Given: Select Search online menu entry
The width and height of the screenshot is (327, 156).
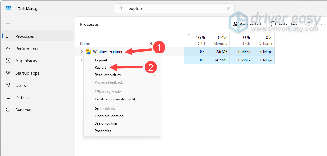Looking at the screenshot, I should [122, 123].
